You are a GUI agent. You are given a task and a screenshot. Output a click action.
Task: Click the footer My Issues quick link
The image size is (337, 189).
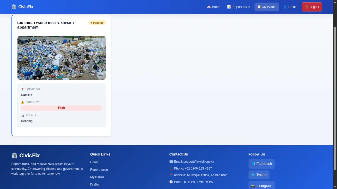point(97,177)
